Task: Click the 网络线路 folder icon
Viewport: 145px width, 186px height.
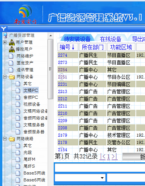Action: pos(12,139)
